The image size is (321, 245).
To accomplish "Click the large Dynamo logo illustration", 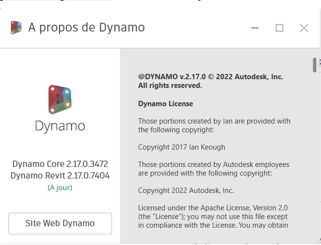I will [x=60, y=99].
